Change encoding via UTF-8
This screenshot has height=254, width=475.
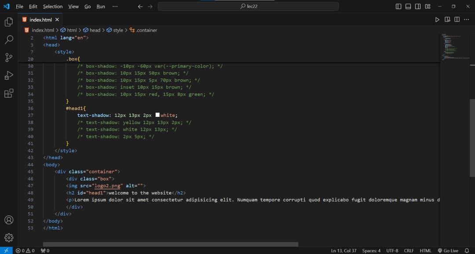pos(392,250)
